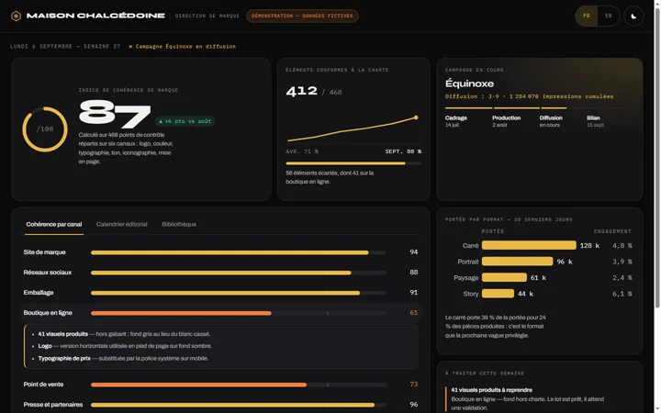Screen dimensions: 661x413
Task: Click the Maison Chalcédoine hexagon logo icon
Action: [16, 16]
